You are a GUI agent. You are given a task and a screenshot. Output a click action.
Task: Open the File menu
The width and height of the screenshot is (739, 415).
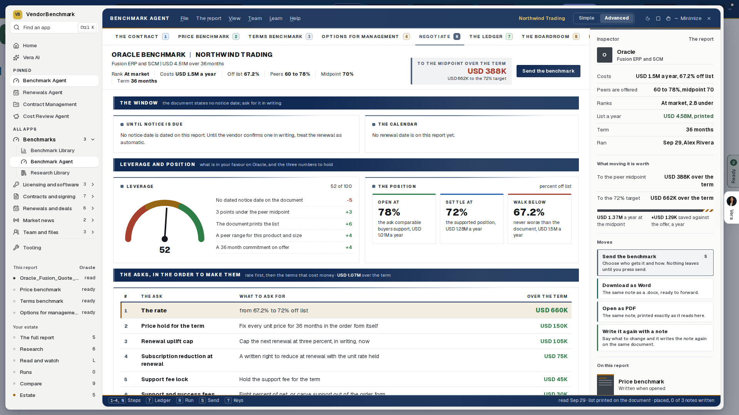pyautogui.click(x=184, y=18)
